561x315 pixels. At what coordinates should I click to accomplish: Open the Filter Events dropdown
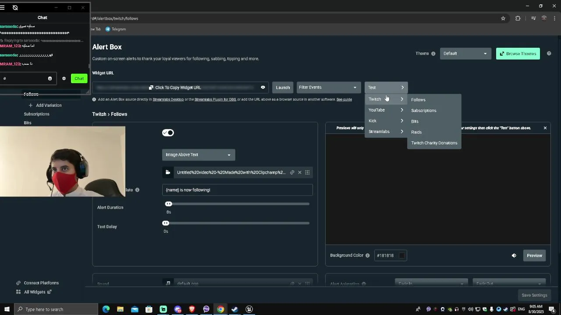(328, 87)
